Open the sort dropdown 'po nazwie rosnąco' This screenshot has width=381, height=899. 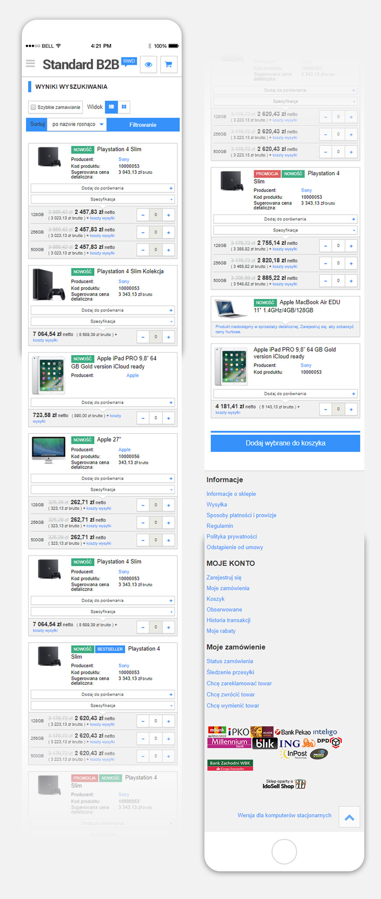[x=77, y=124]
